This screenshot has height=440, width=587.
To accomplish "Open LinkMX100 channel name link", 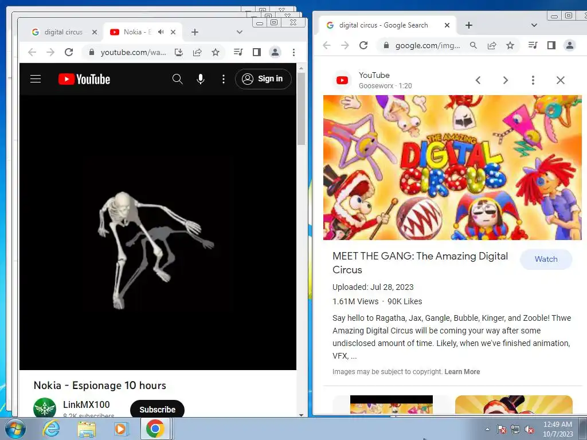I will coord(87,404).
